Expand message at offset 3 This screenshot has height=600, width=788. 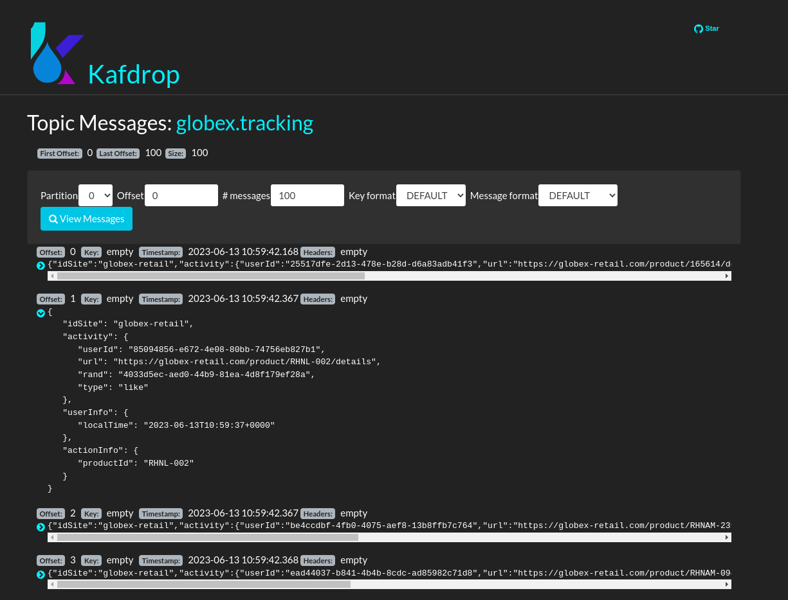(41, 574)
